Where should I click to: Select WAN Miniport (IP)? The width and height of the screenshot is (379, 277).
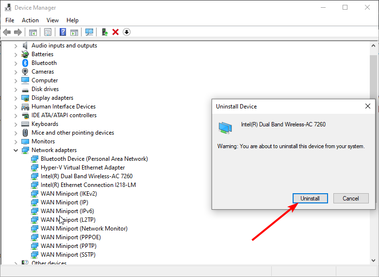(64, 202)
